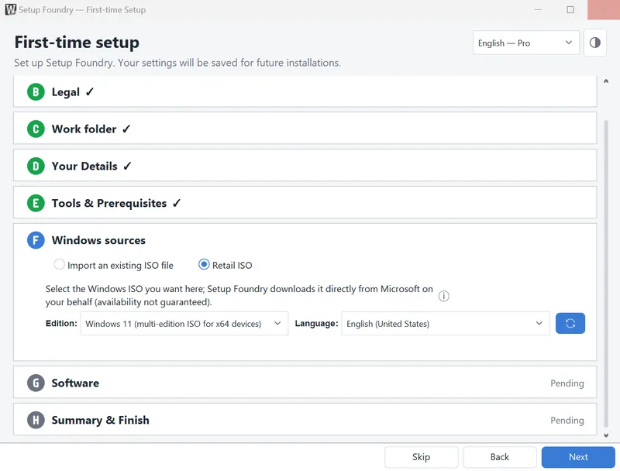The width and height of the screenshot is (620, 471).
Task: Click the Skip button
Action: coord(421,457)
